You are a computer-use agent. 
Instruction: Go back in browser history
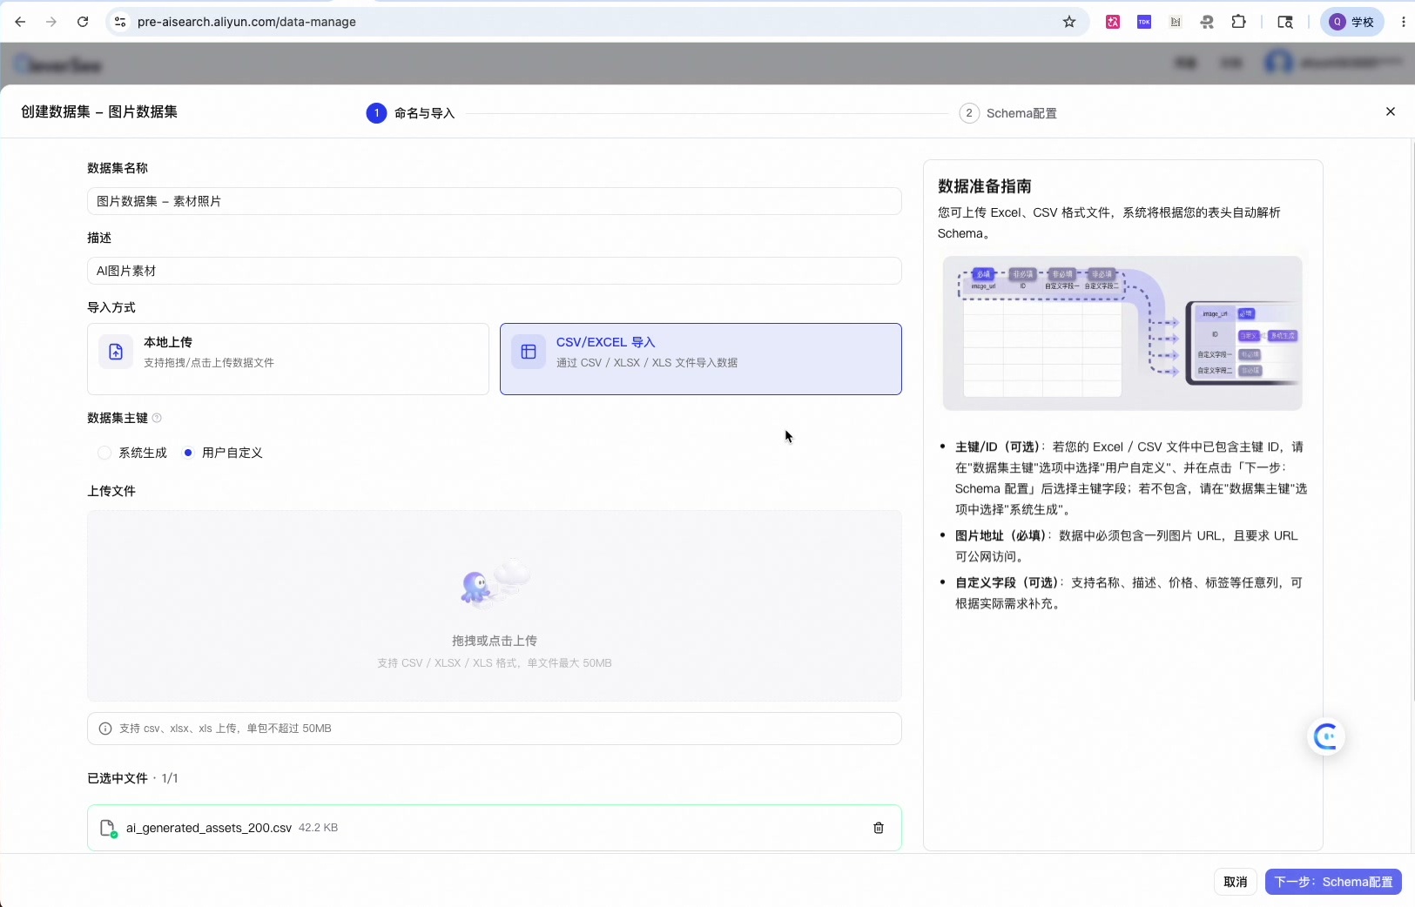pos(20,22)
